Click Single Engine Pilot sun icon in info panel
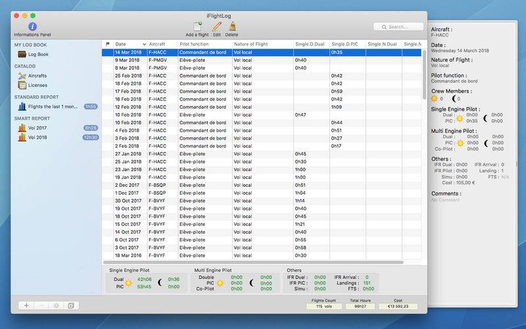 click(460, 118)
